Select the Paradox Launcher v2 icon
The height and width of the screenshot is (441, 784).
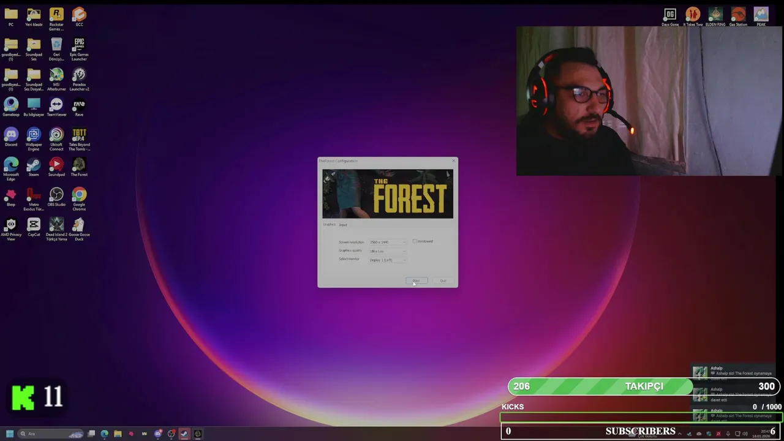(79, 79)
